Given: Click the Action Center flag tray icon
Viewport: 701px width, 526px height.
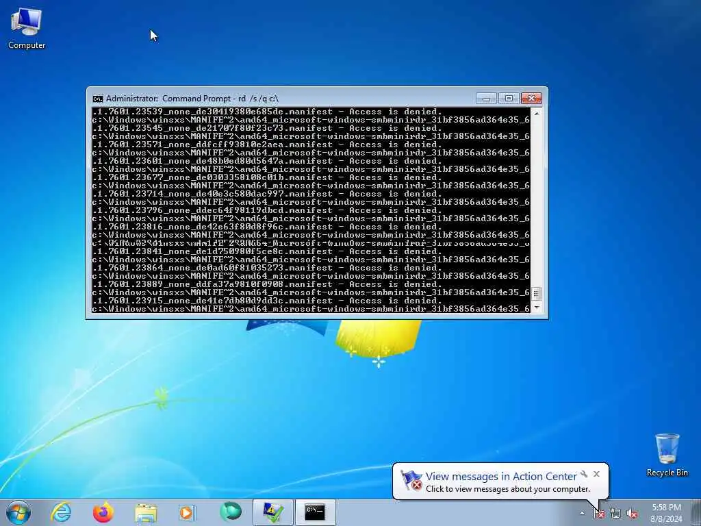Looking at the screenshot, I should (599, 514).
